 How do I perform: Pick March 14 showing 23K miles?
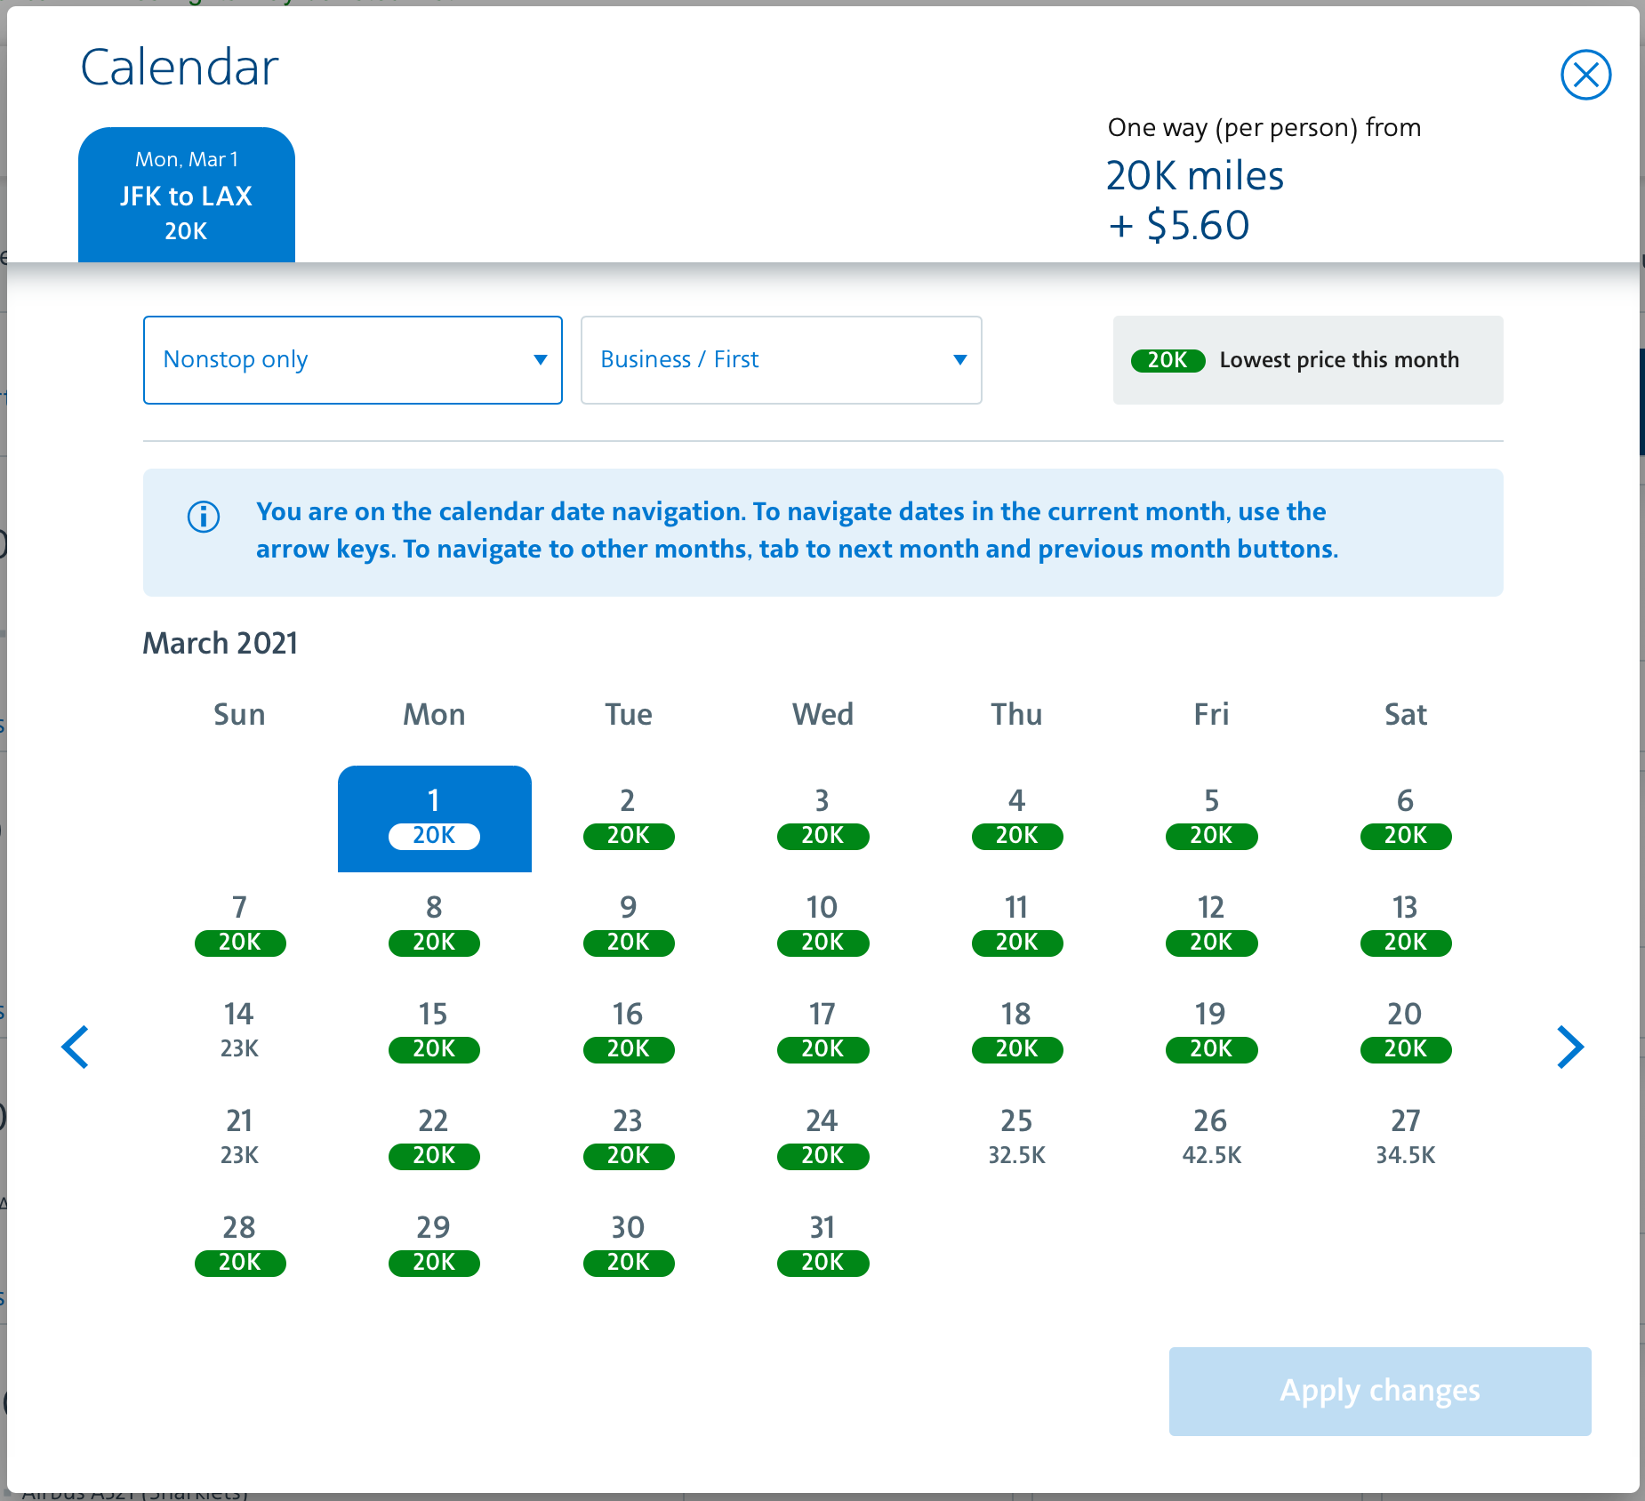[238, 1031]
